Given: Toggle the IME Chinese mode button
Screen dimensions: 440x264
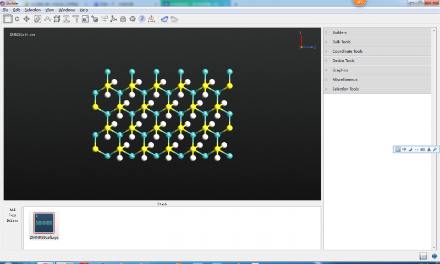Looking at the screenshot, I should point(404,149).
